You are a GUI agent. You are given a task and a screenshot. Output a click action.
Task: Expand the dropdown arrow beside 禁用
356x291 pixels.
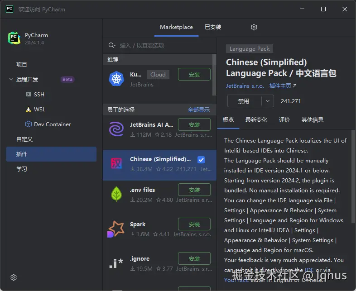[268, 101]
